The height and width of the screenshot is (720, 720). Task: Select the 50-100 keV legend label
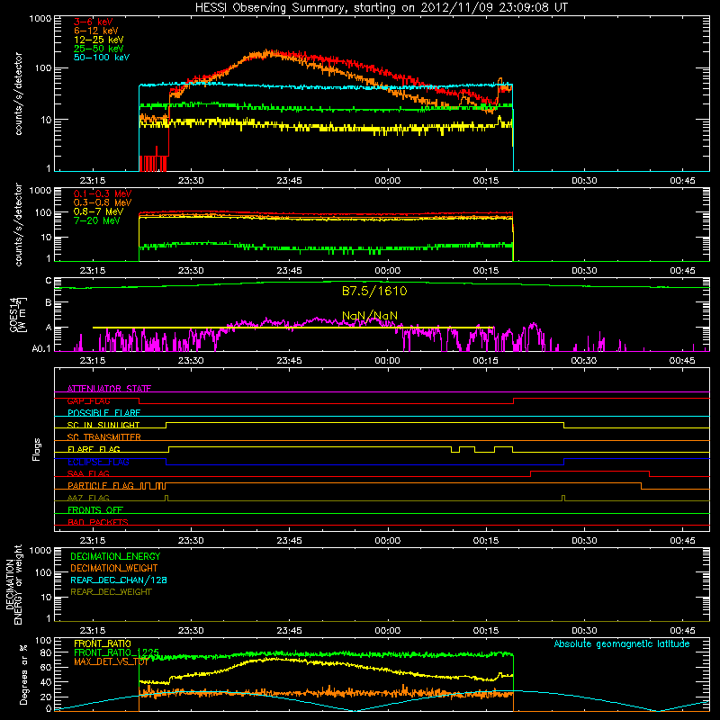coord(102,58)
